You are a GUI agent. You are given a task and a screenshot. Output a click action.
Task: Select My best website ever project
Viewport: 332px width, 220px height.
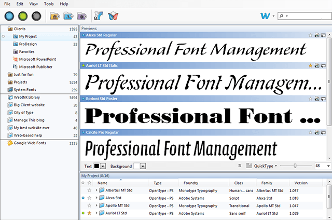pyautogui.click(x=39, y=128)
